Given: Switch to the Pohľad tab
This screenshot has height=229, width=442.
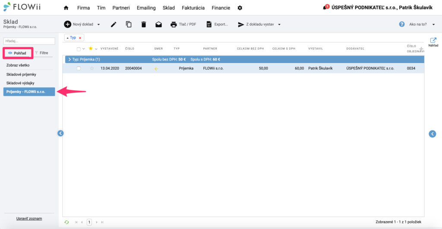Looking at the screenshot, I should (18, 53).
